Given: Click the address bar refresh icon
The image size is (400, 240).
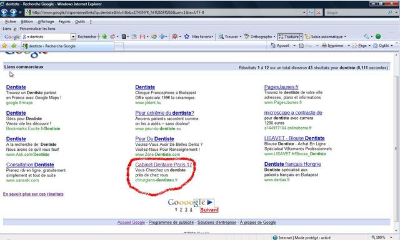Looking at the screenshot, I should (311, 12).
